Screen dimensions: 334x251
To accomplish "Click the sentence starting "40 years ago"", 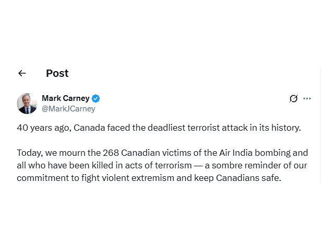I will 159,128.
